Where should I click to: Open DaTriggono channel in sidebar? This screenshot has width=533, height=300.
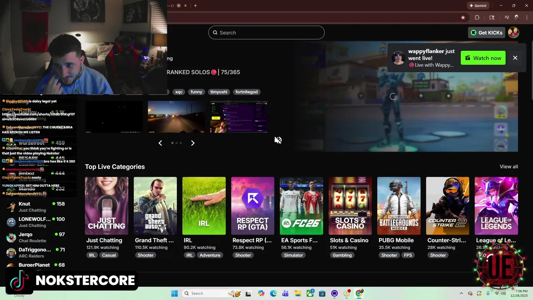click(38, 252)
